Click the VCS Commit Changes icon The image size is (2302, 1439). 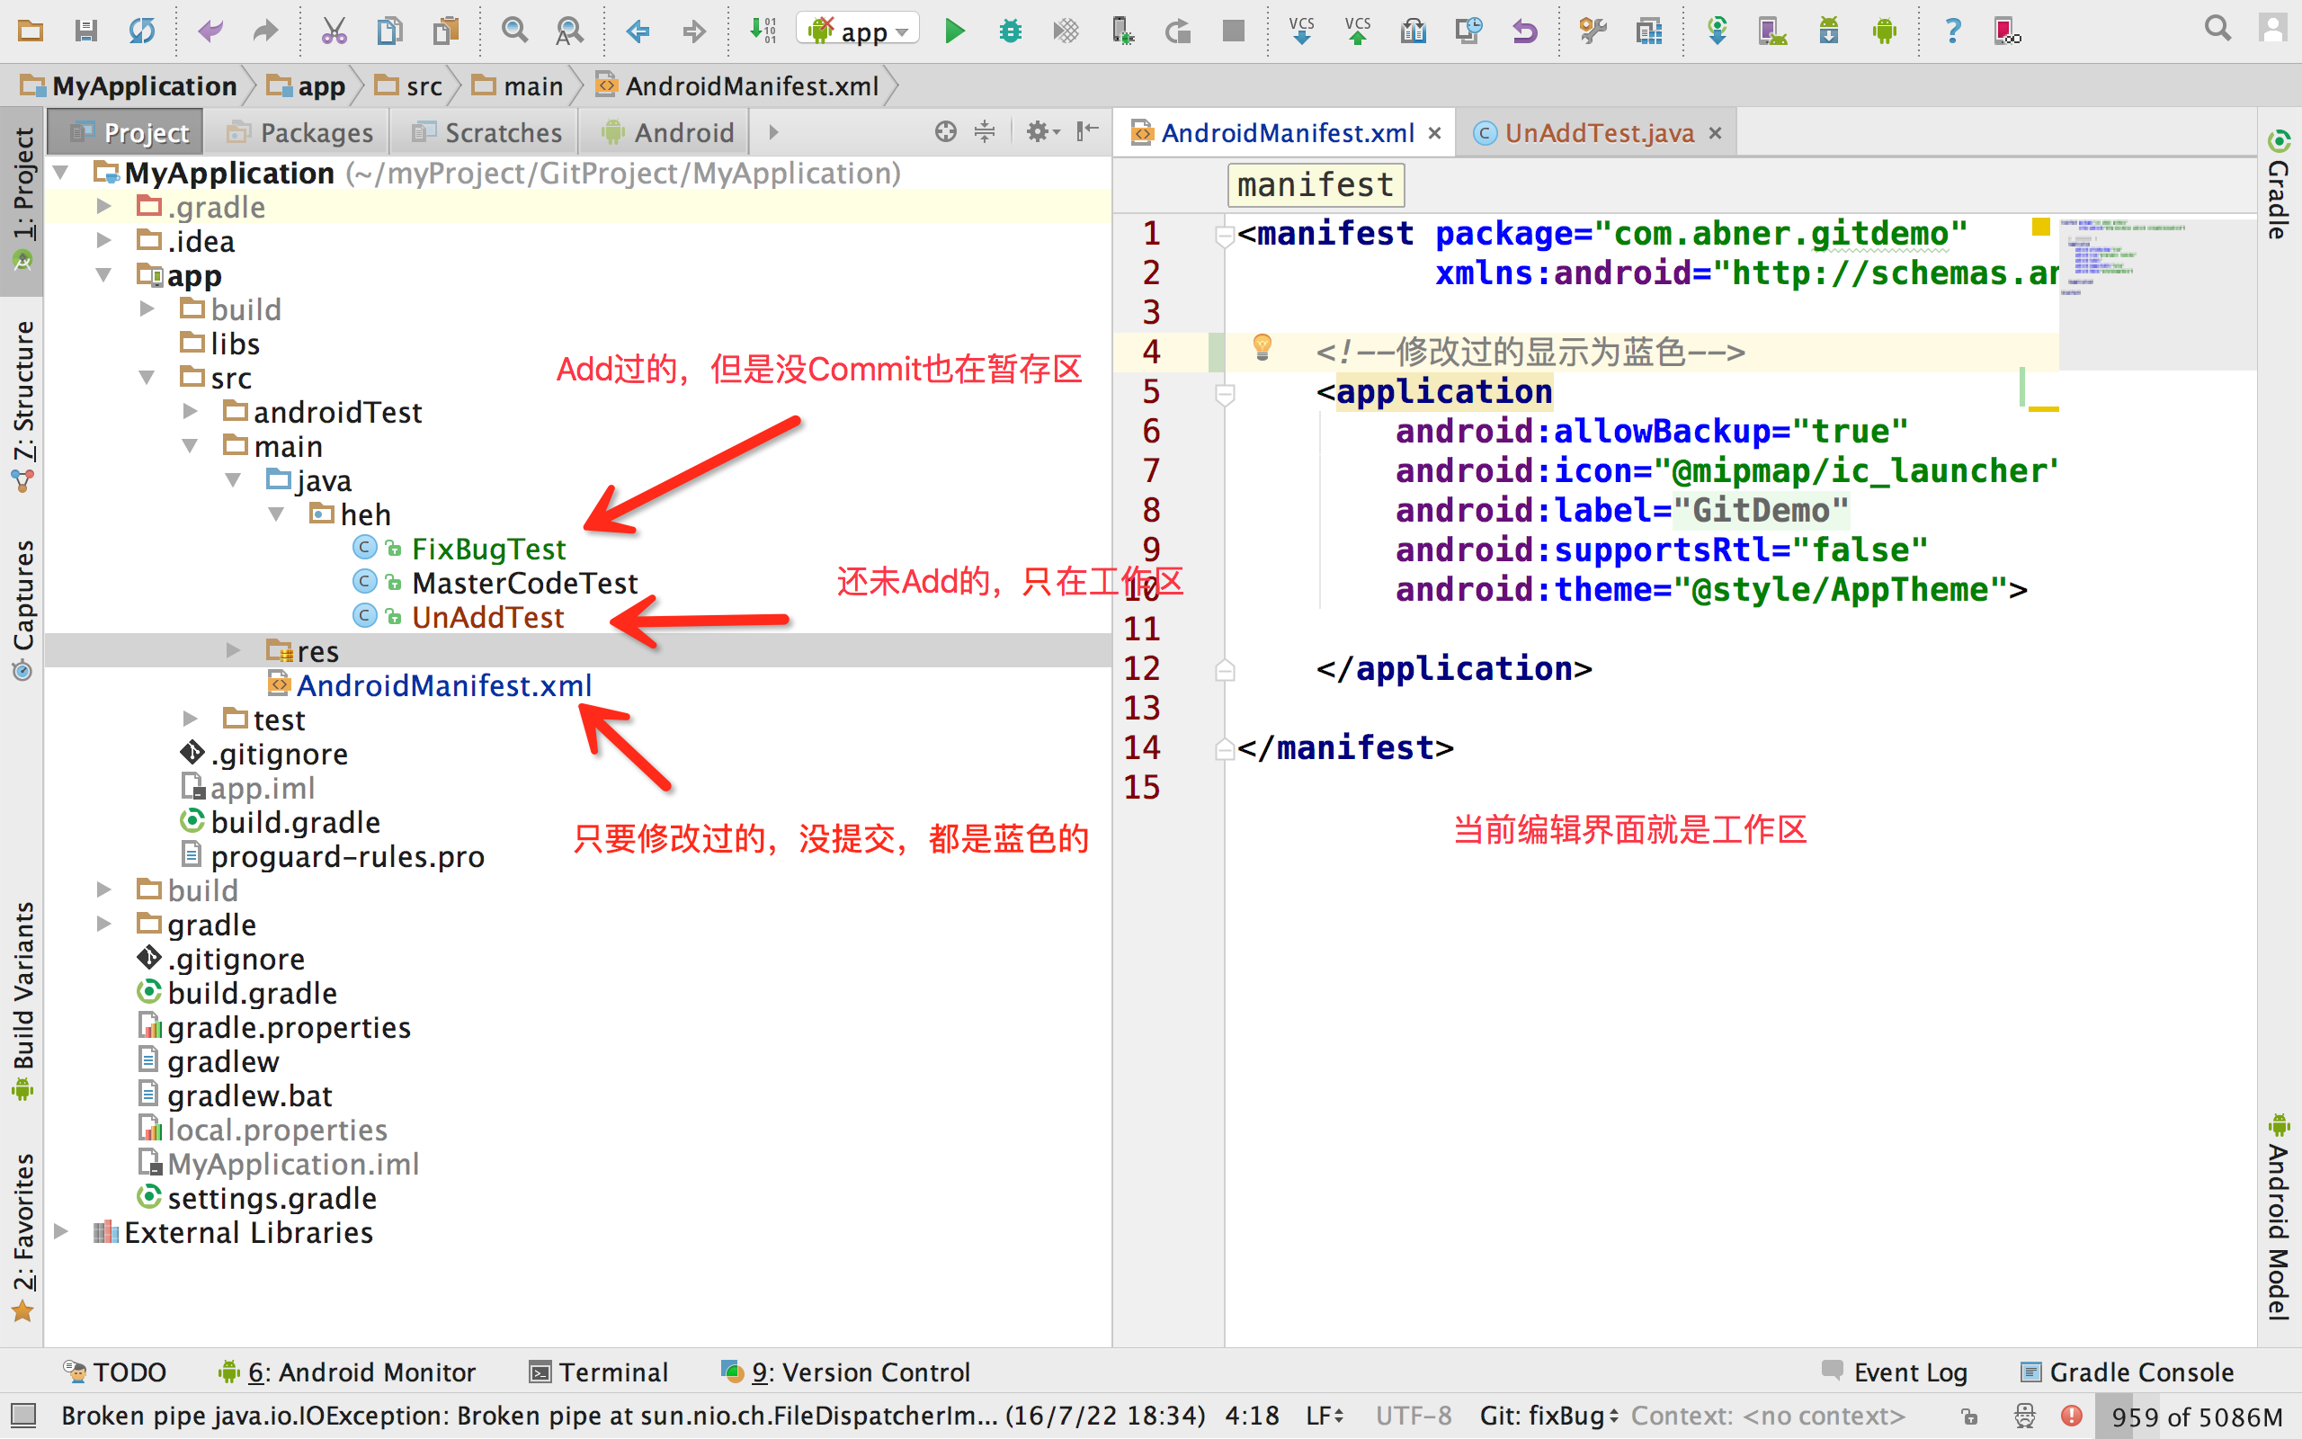click(x=1358, y=31)
